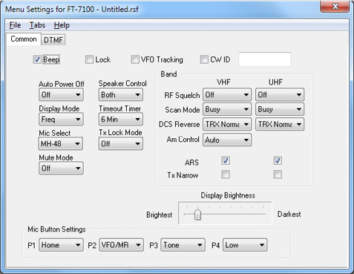Open the Mic Select dropdown

coord(61,143)
